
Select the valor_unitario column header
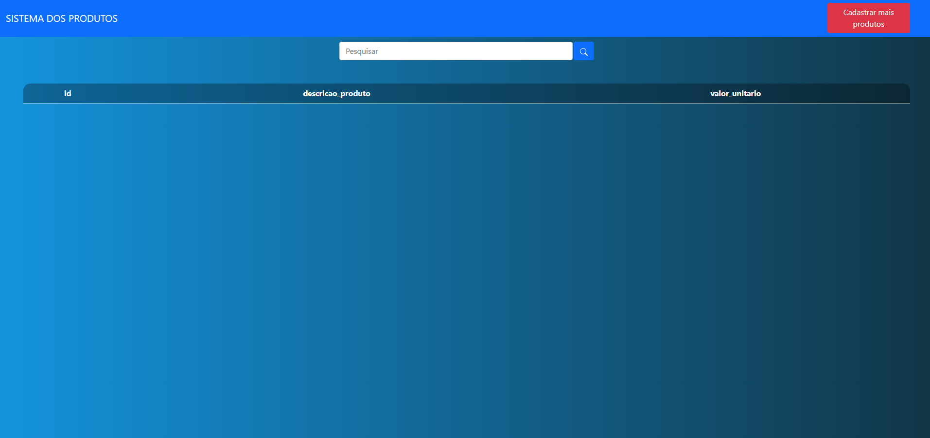(x=735, y=93)
